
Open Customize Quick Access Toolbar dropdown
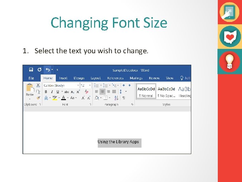click(57, 70)
